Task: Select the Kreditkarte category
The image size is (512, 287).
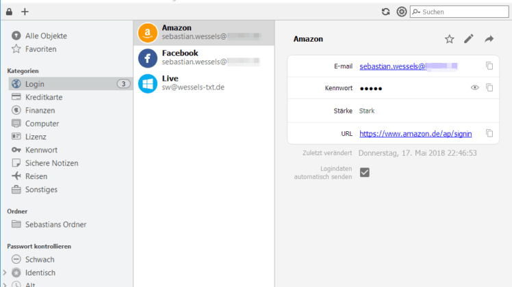Action: pyautogui.click(x=36, y=97)
